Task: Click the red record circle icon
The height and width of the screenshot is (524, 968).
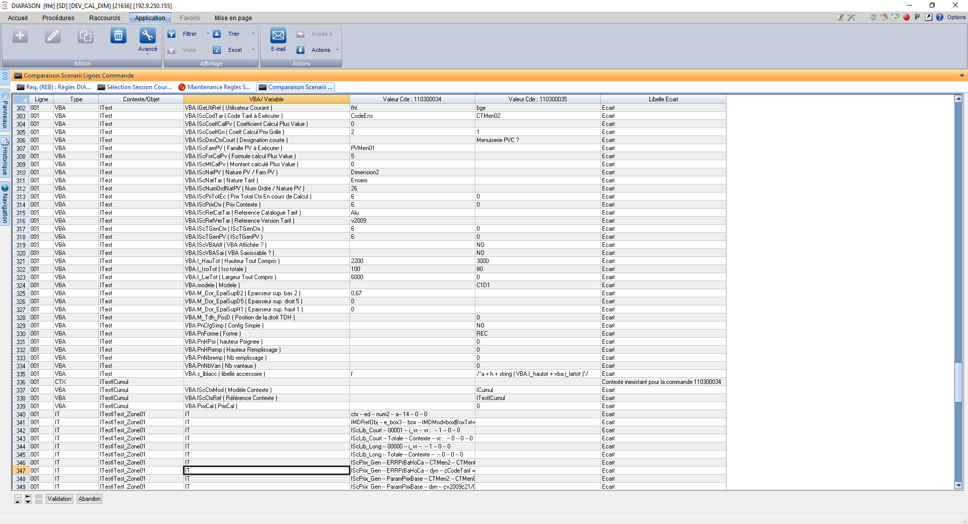Action: point(906,17)
